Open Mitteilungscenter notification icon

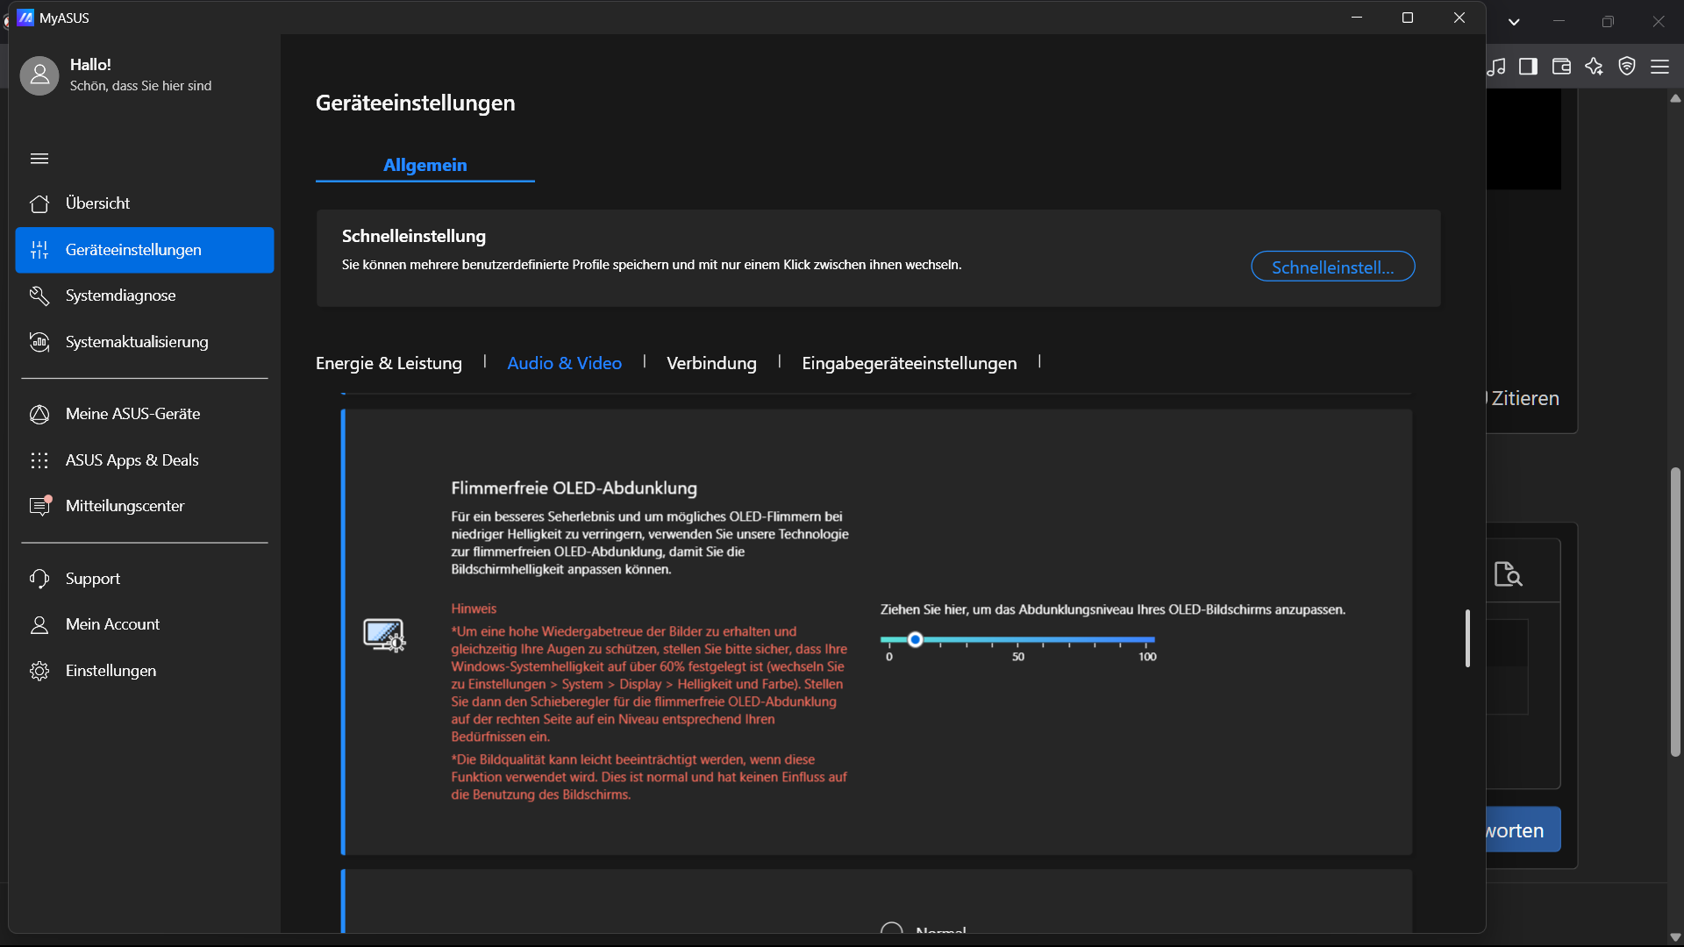pyautogui.click(x=39, y=506)
